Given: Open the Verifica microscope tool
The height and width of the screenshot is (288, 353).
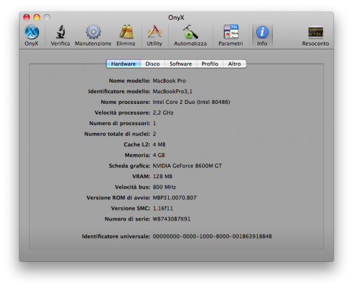Looking at the screenshot, I should (x=60, y=35).
